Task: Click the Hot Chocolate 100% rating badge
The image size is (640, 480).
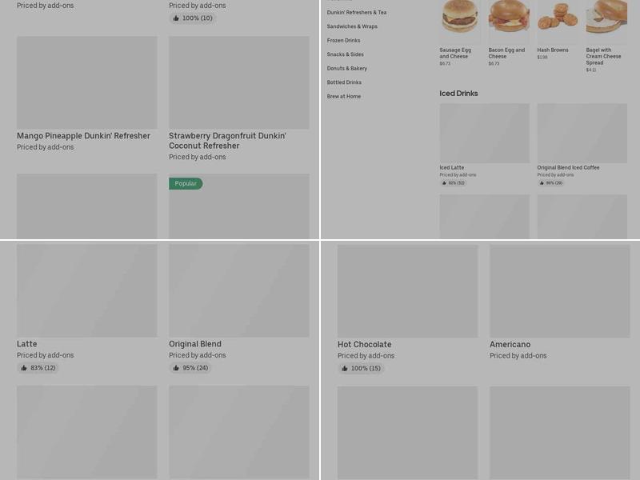Action: pyautogui.click(x=361, y=368)
